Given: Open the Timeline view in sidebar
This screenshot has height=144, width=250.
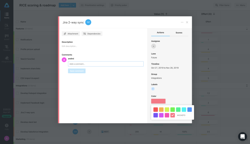Looking at the screenshot, I should [x=7, y=48].
